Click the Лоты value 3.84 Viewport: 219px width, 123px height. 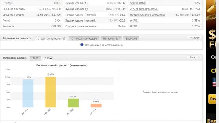tap(58, 20)
